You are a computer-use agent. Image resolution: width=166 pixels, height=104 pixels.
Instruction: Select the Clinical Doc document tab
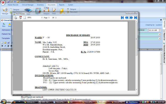[6, 20]
